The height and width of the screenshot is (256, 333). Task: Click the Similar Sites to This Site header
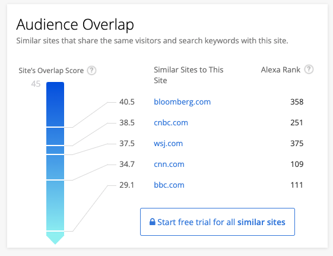pos(189,75)
